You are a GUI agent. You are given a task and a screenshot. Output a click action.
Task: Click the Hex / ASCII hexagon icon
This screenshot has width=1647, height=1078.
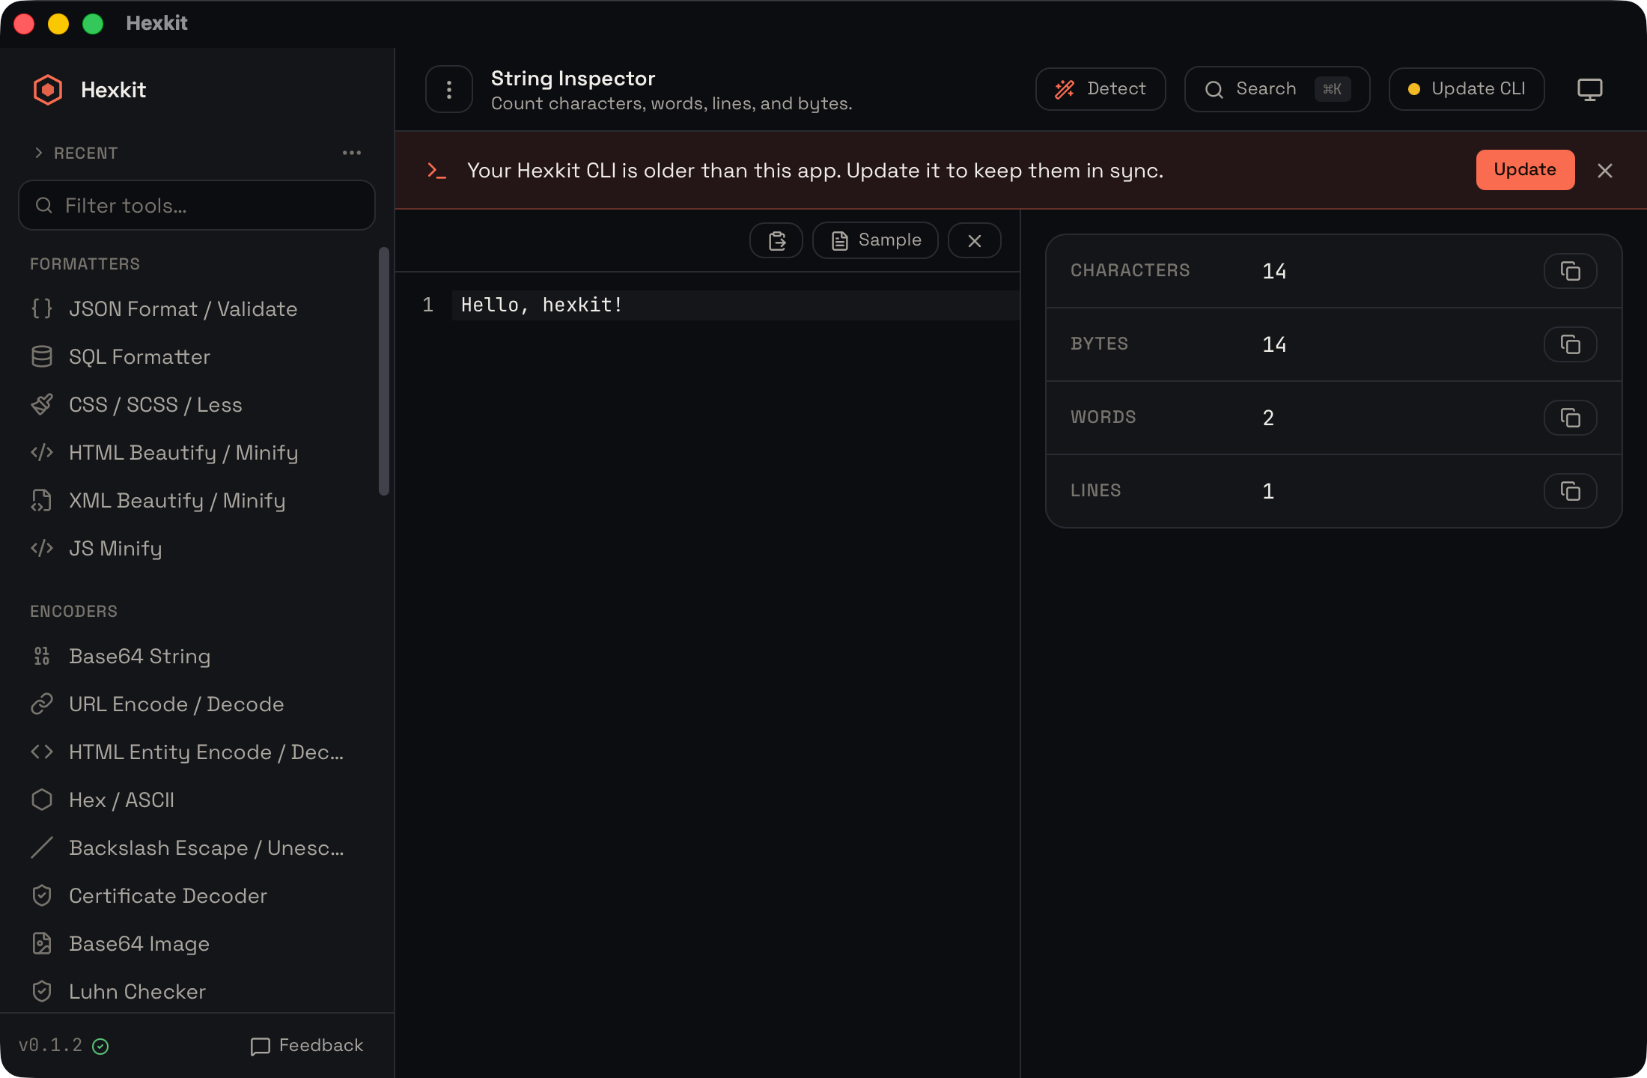pos(42,800)
